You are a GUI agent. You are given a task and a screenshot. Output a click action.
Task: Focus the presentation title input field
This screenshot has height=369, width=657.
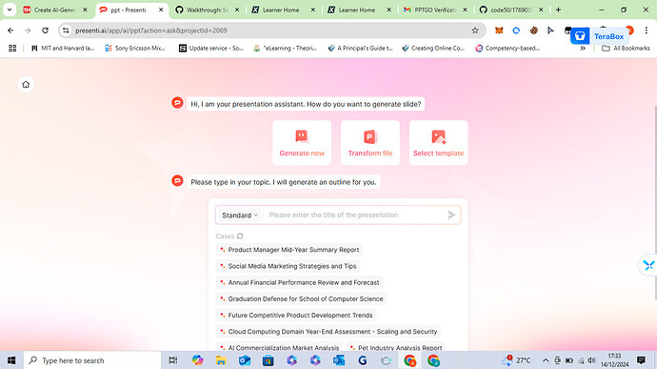point(355,215)
